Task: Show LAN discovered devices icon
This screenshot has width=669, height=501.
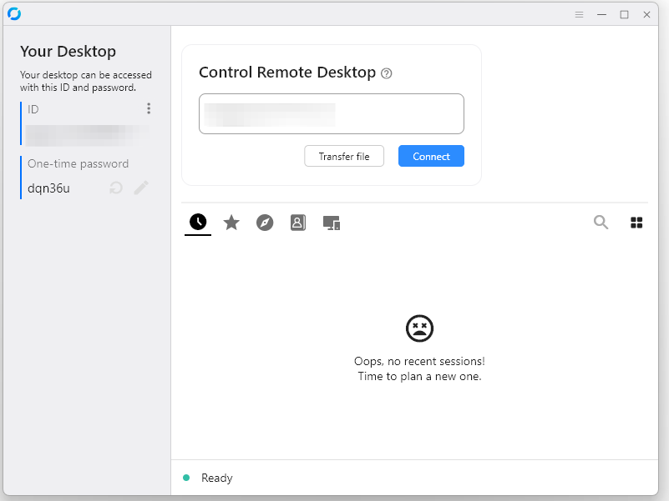Action: pos(332,223)
